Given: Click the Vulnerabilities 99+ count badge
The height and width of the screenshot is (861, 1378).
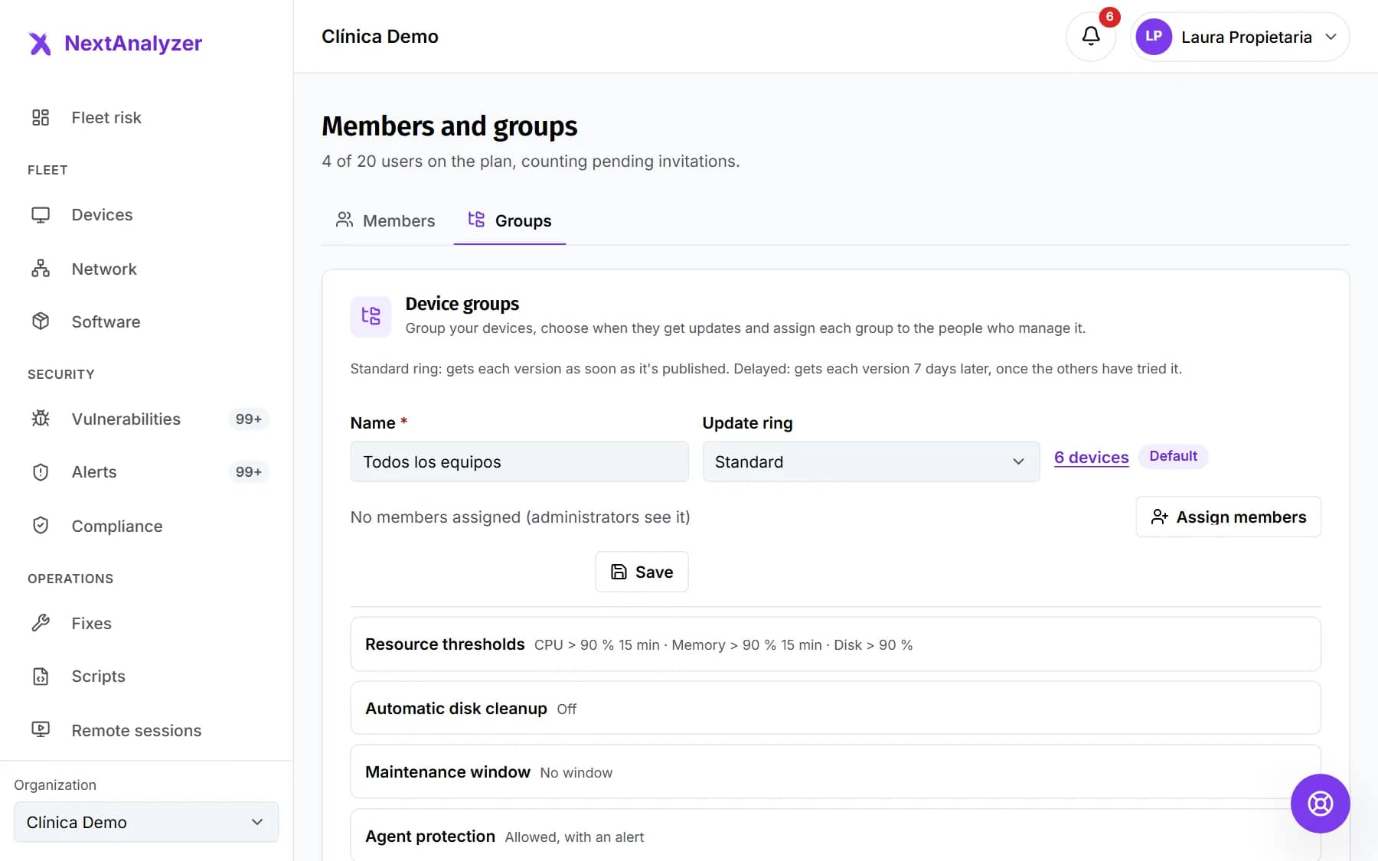Looking at the screenshot, I should point(248,419).
